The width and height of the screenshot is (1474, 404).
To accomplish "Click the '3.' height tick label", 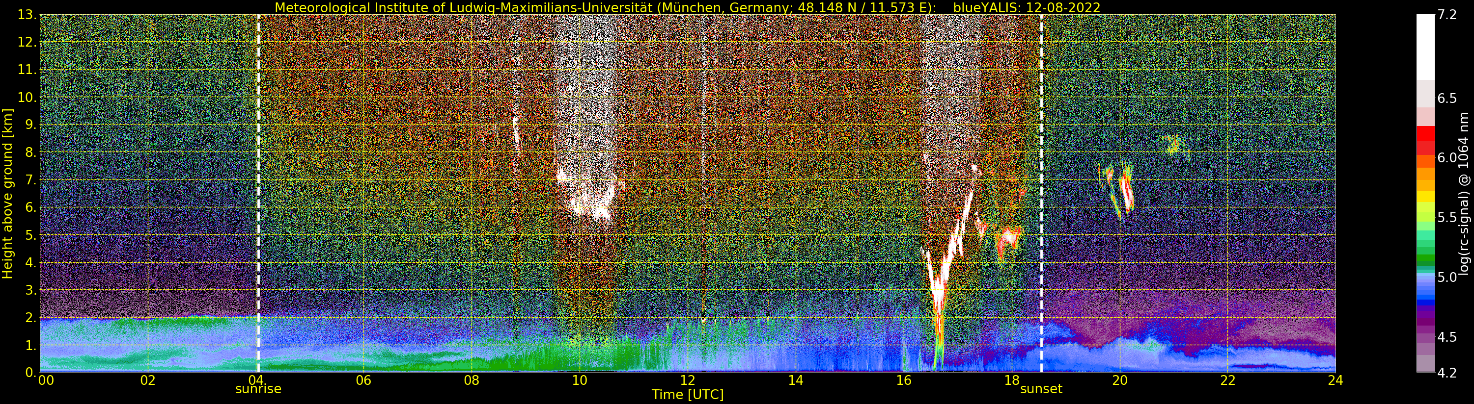I will click(30, 290).
